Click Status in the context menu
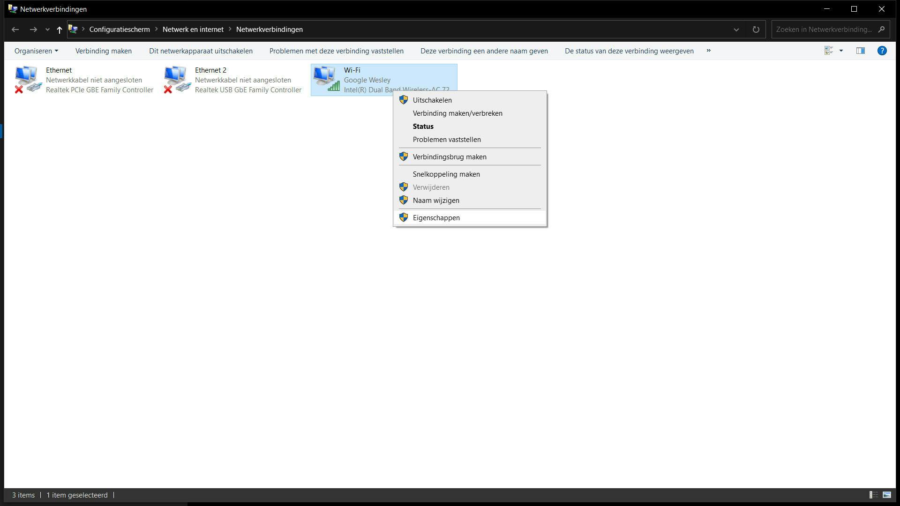The height and width of the screenshot is (506, 900). coord(423,126)
